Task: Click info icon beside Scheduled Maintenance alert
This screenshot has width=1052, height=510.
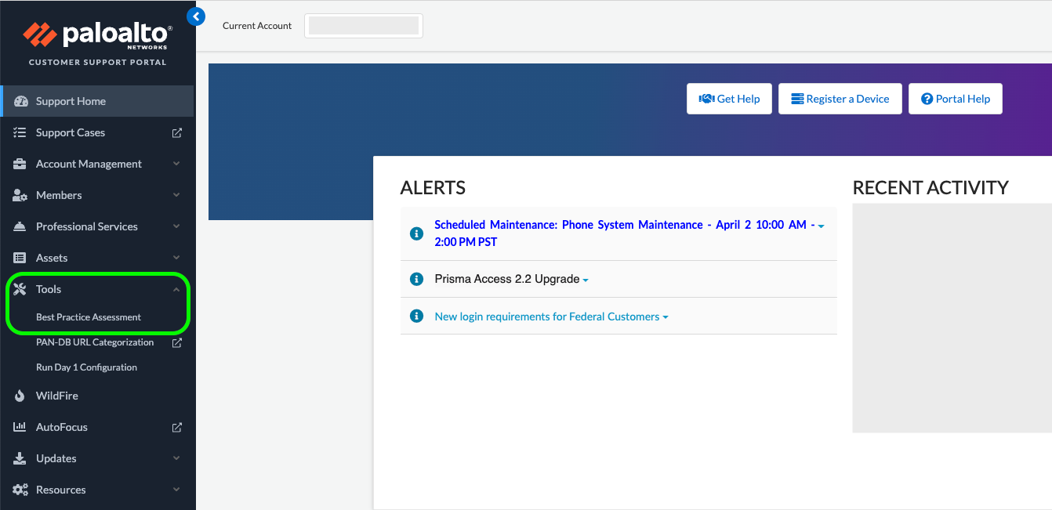Action: (x=417, y=233)
